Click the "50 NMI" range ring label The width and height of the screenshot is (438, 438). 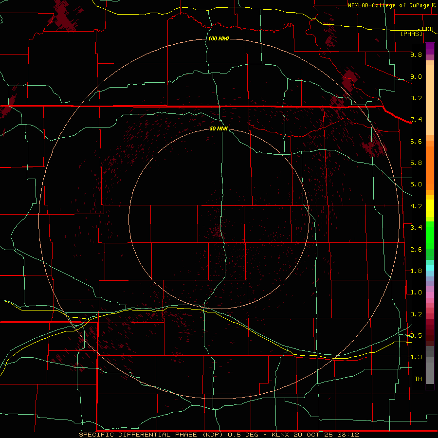[219, 128]
